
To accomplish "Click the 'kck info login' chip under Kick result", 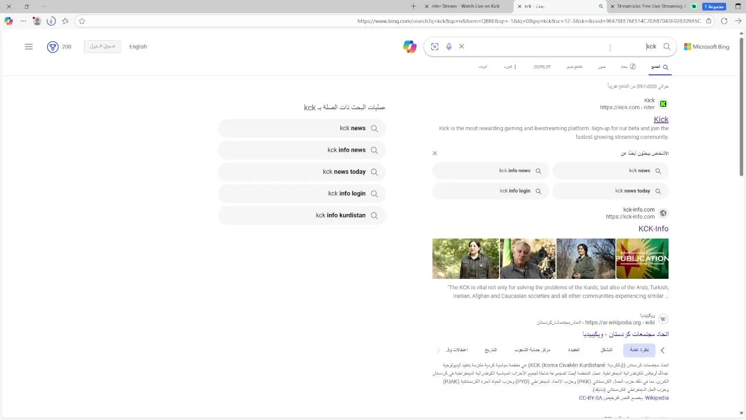I will click(x=490, y=191).
